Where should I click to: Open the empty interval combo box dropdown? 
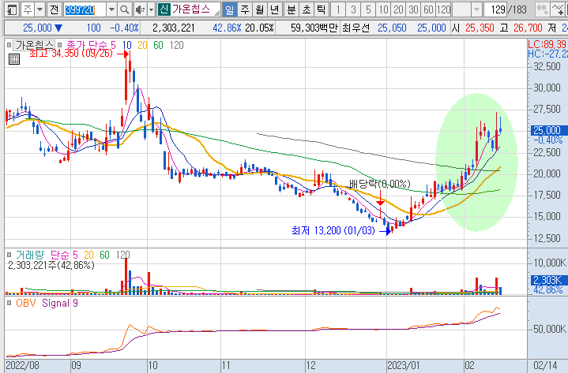click(x=476, y=9)
